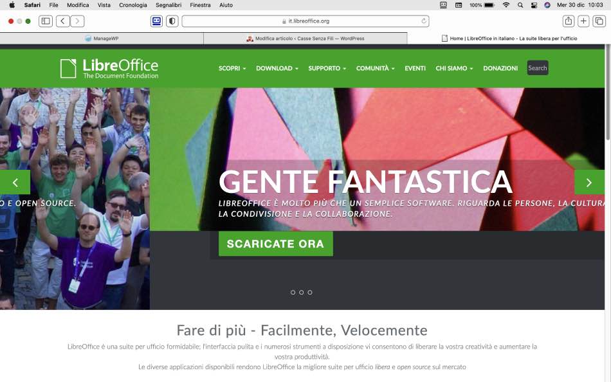The image size is (611, 382).
Task: Open the Apple menu
Action: (12, 5)
